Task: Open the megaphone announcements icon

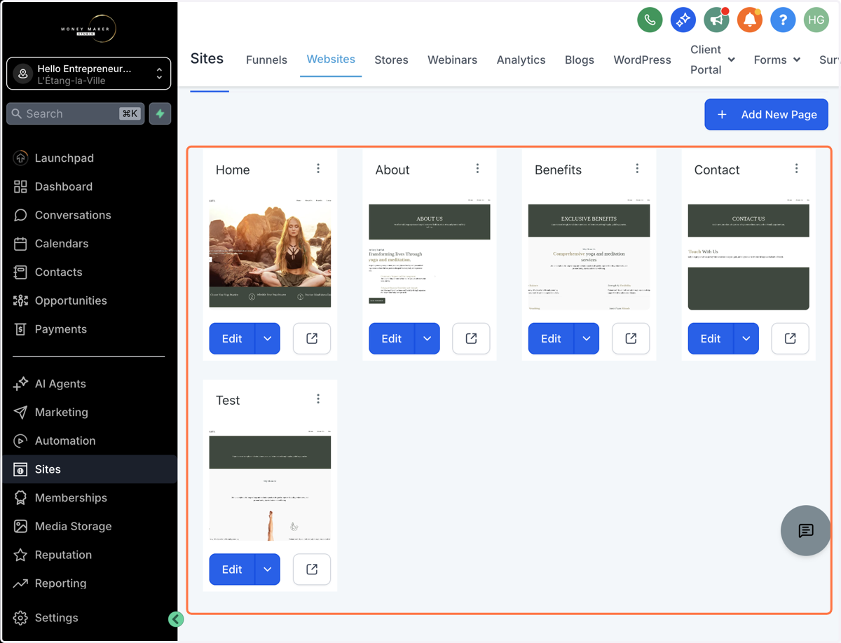Action: 716,20
